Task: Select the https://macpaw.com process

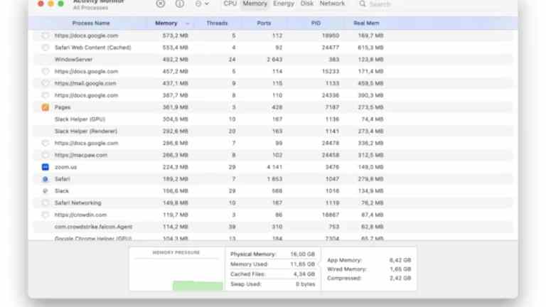Action: click(x=81, y=155)
